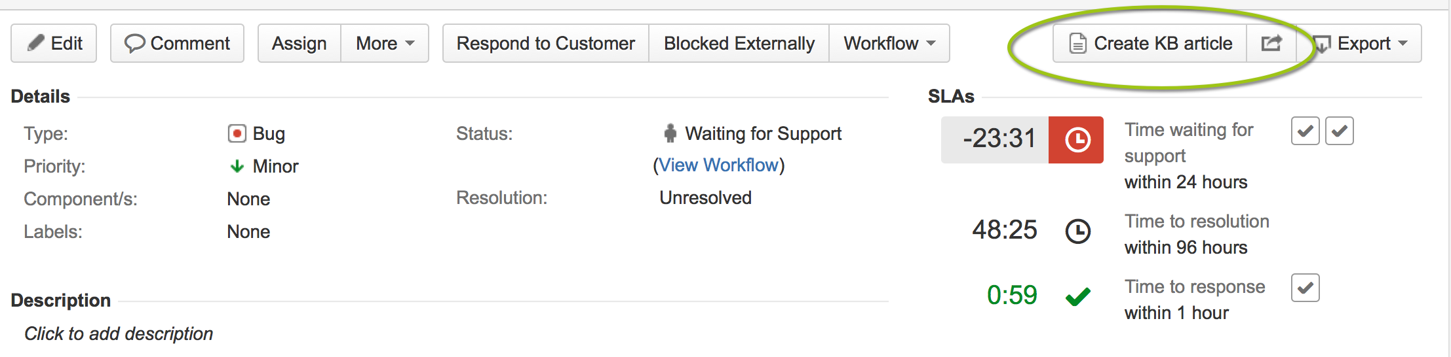This screenshot has height=357, width=1451.
Task: Click the red breached SLA clock icon
Action: [1077, 140]
